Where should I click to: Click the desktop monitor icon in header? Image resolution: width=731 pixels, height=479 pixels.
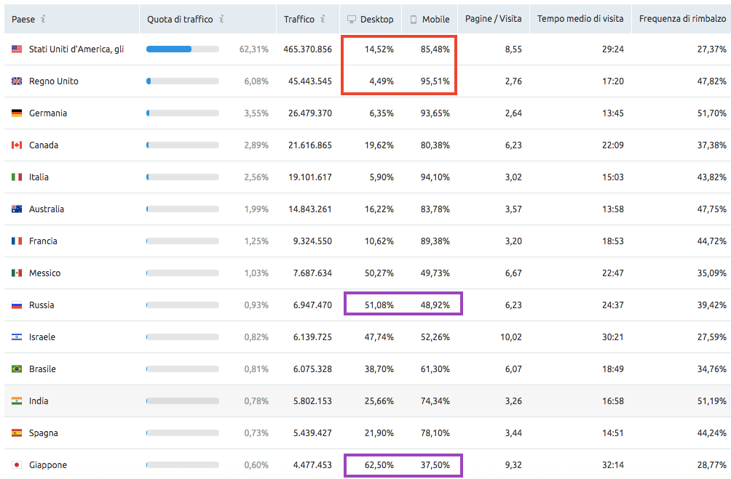(352, 20)
